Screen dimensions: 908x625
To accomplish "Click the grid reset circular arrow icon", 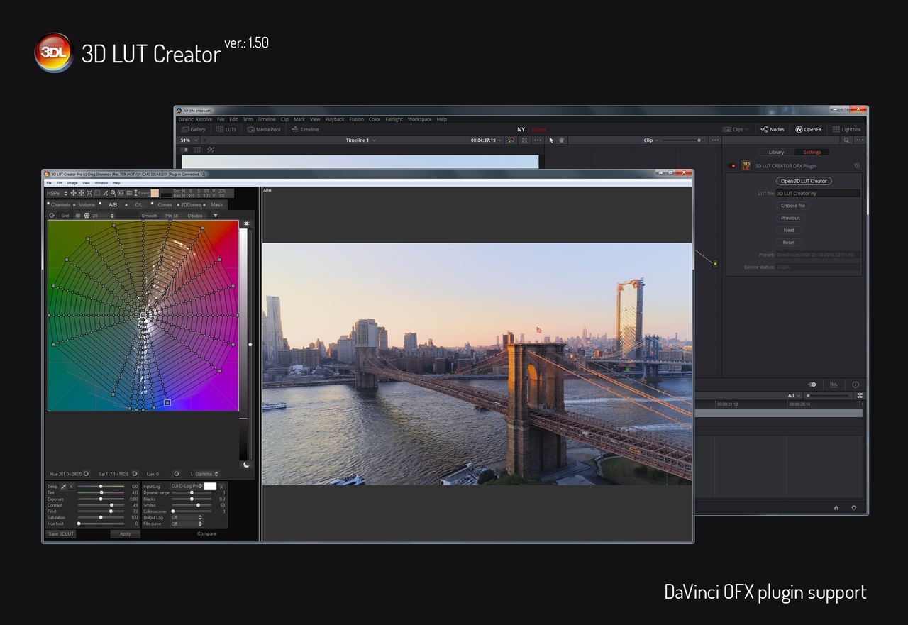I will (x=52, y=216).
